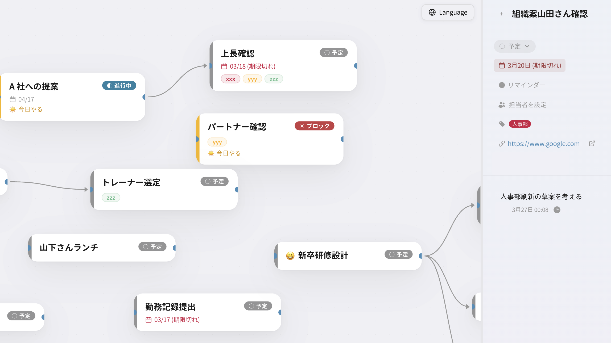This screenshot has width=611, height=343.
Task: Toggle 進行中 status on A社への提案 card
Action: click(119, 86)
